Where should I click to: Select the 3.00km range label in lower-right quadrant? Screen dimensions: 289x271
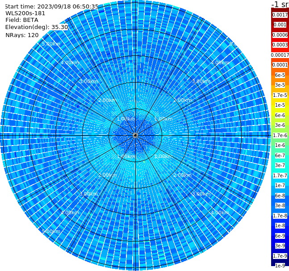pyautogui.click(x=201, y=194)
